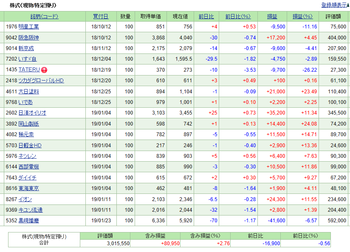Select 西部電機 acquisition price 885
The image size is (350, 252).
[161, 167]
